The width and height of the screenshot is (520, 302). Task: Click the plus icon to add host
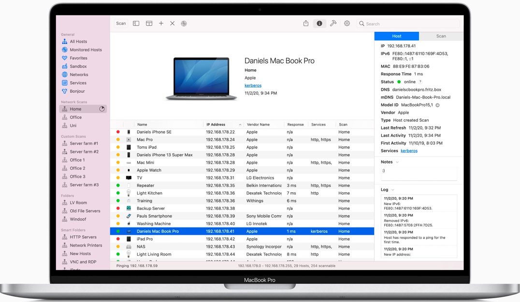[x=161, y=24]
